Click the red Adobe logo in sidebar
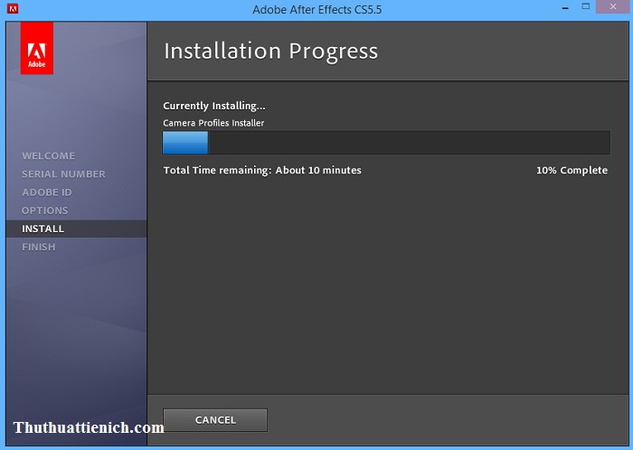633x450 pixels. [x=36, y=48]
